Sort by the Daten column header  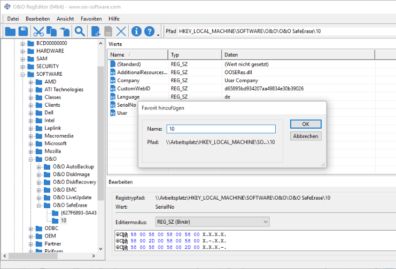(299, 55)
